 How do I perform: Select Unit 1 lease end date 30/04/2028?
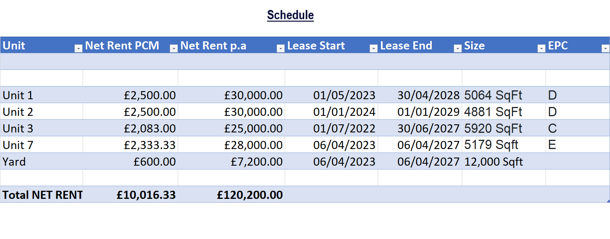tap(428, 95)
